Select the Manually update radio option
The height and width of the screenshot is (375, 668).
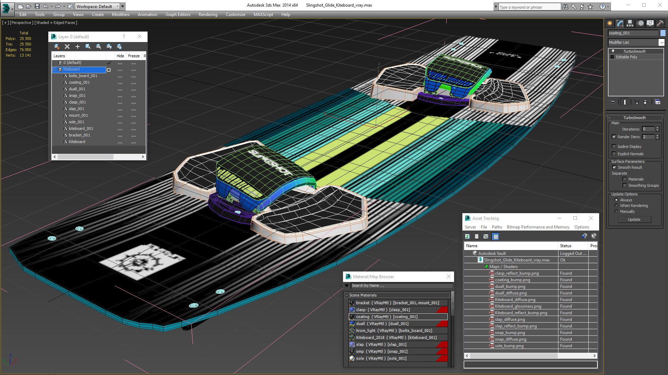[x=616, y=211]
